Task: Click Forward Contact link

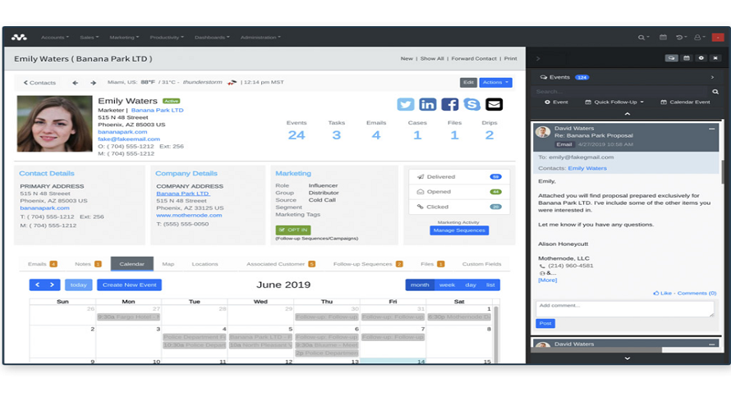Action: click(x=474, y=59)
